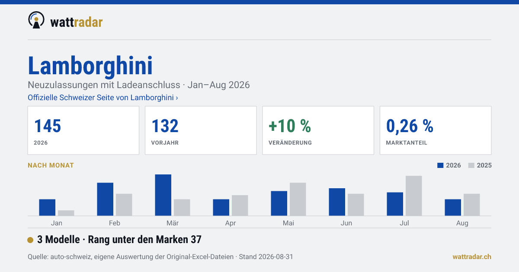
Task: Click the Mär axis label
Action: pyautogui.click(x=173, y=223)
